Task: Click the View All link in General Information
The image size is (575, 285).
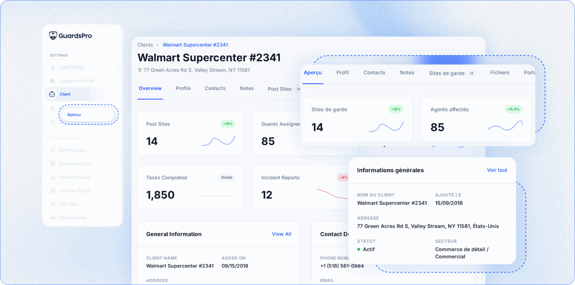Action: pos(281,234)
